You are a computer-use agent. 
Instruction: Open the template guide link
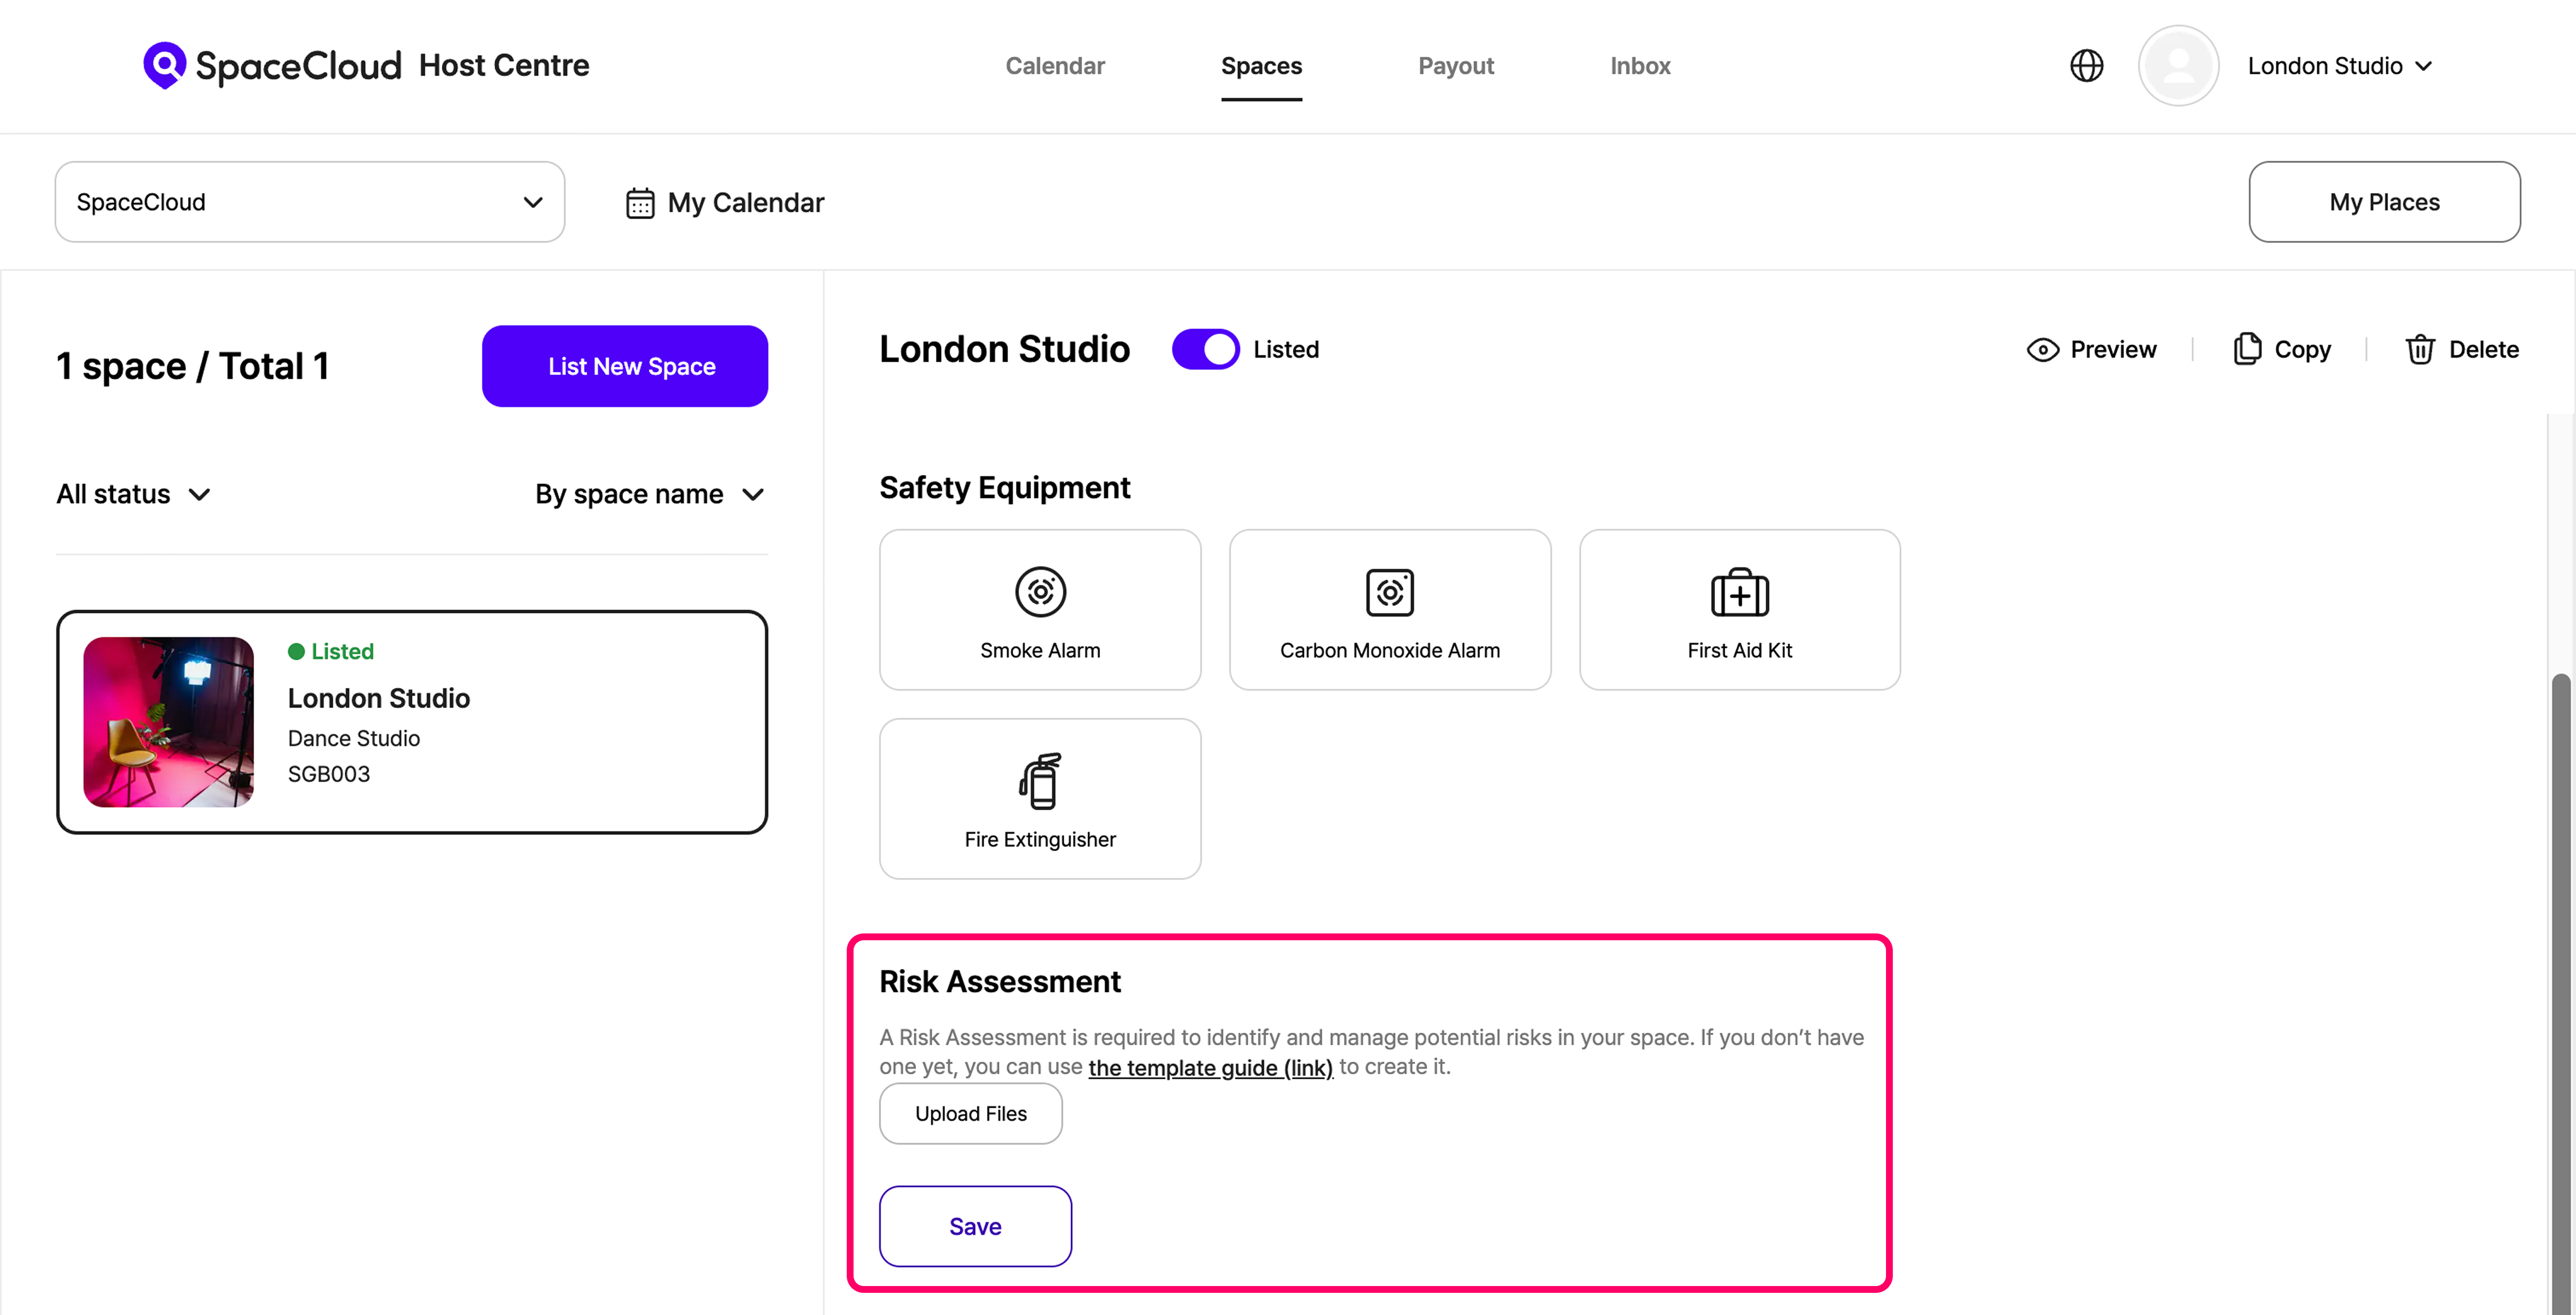1210,1068
